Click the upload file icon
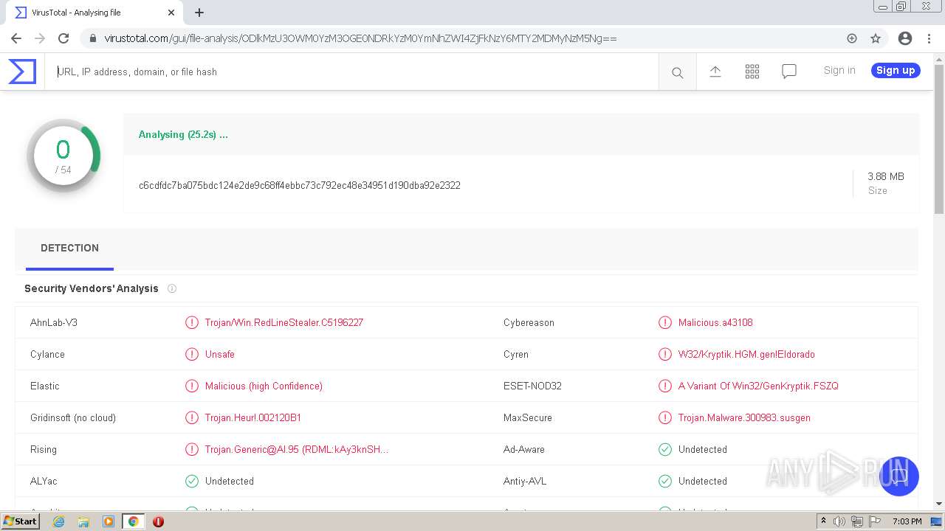 pyautogui.click(x=715, y=72)
